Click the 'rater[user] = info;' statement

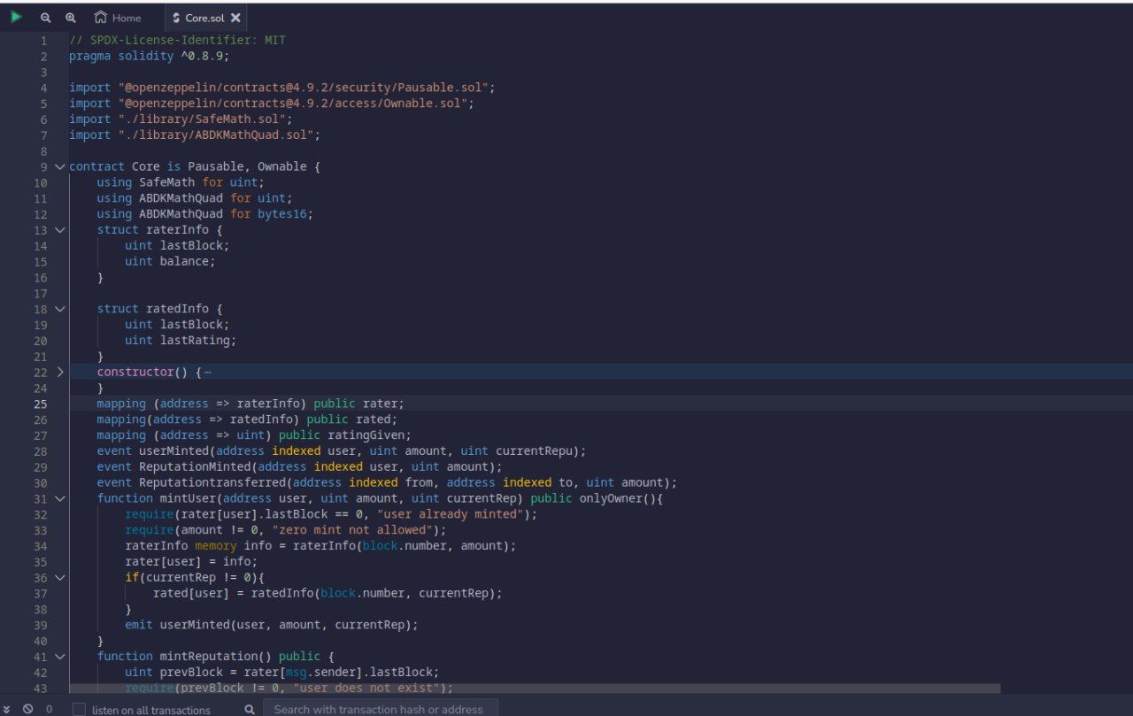pyautogui.click(x=191, y=562)
